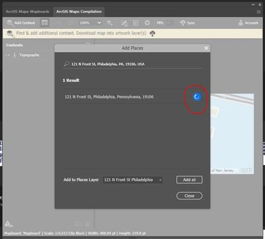Image resolution: width=265 pixels, height=239 pixels.
Task: Click the Contents panel heading
Action: click(x=15, y=45)
